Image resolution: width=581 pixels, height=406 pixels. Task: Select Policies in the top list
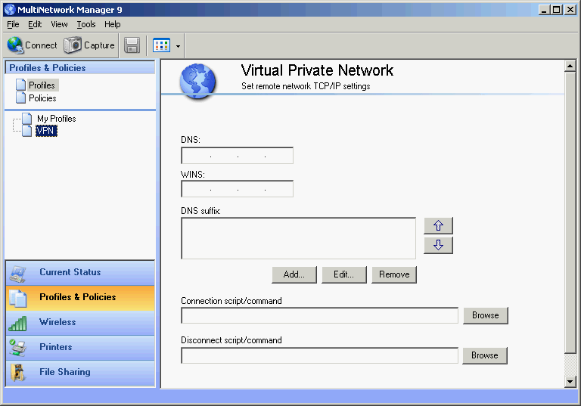(x=42, y=98)
